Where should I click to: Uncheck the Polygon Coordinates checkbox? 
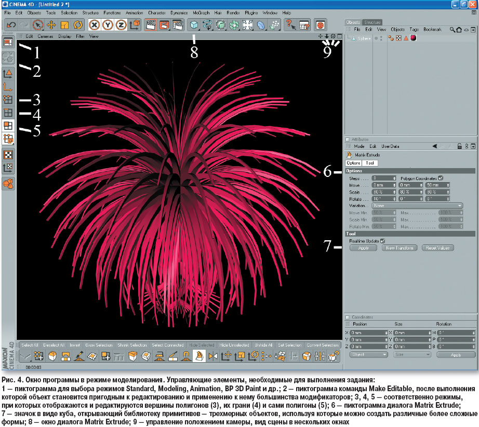tap(441, 178)
